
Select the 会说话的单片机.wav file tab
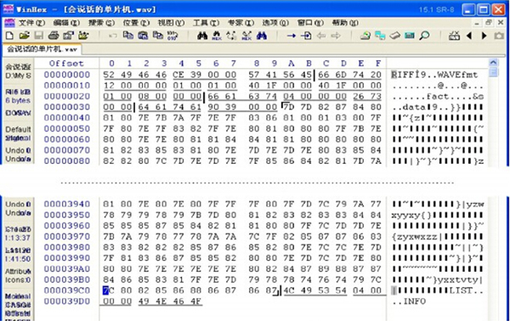tap(42, 49)
